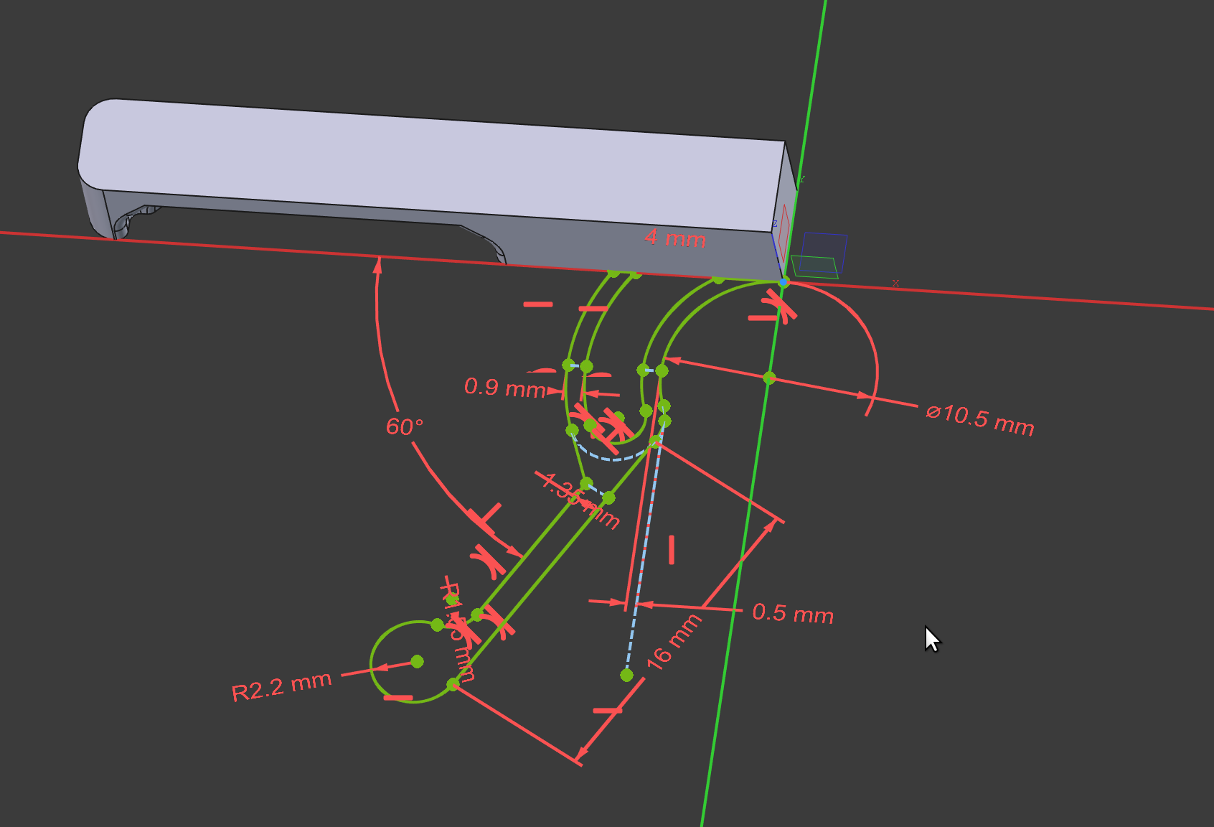Select the center point of the R2.2 arc
This screenshot has width=1214, height=827.
point(417,661)
